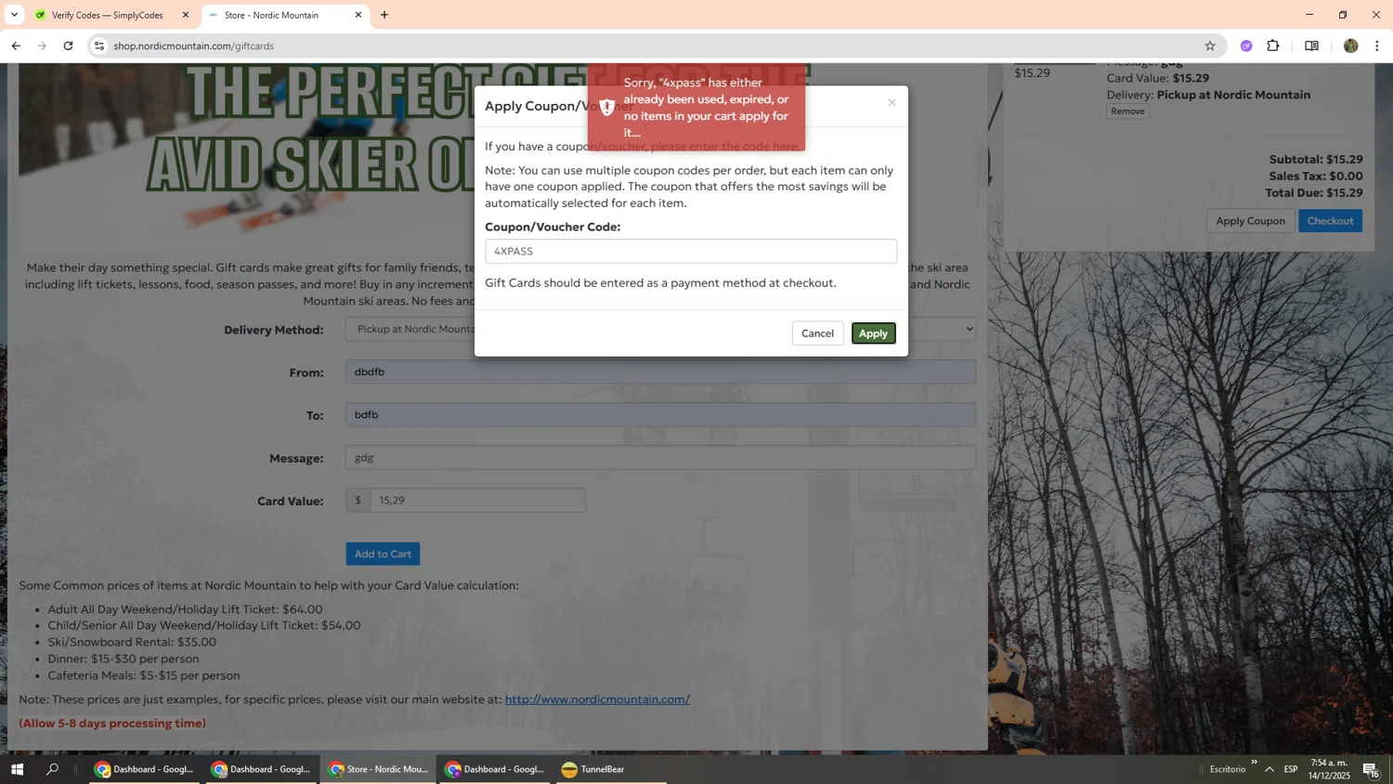Click the Card Value amount field
The image size is (1393, 784).
coord(477,500)
